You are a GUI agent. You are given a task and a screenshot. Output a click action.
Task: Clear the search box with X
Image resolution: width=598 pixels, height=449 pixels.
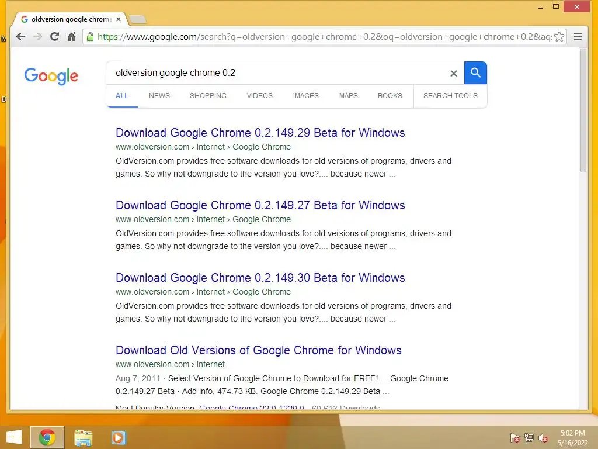coord(453,73)
